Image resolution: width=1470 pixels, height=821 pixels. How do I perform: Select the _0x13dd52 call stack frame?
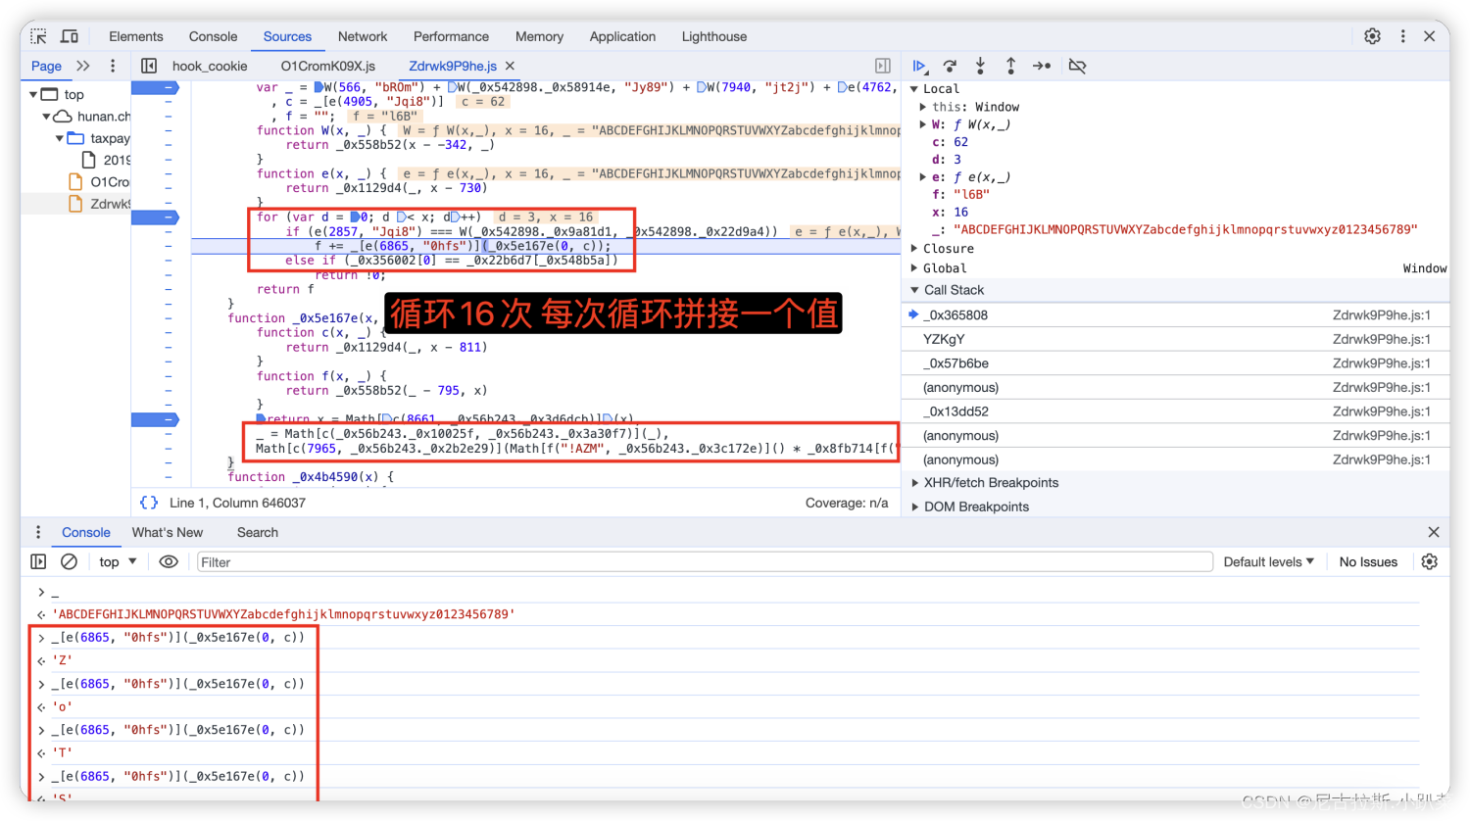[1175, 411]
